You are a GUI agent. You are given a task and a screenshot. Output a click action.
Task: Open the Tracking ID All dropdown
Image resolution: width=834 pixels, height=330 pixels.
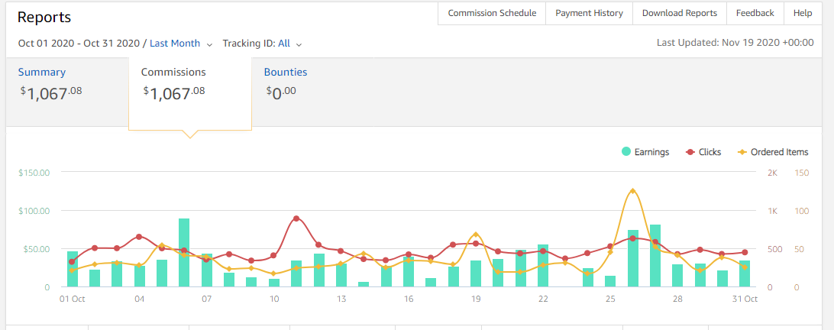pyautogui.click(x=283, y=44)
